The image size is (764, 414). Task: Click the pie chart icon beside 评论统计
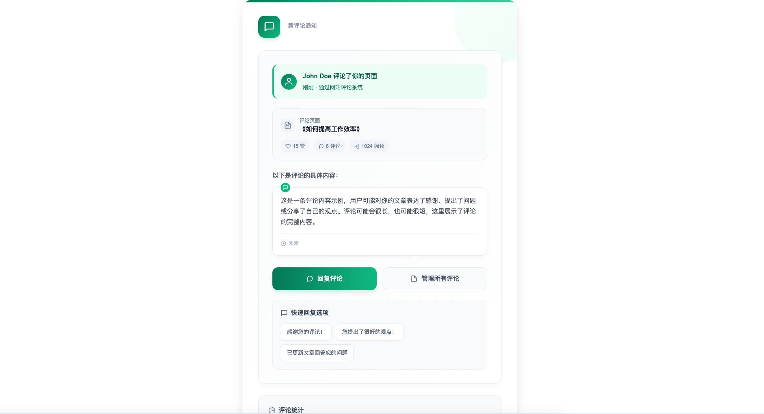tap(272, 410)
